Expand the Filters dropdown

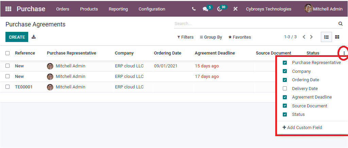[x=185, y=37]
